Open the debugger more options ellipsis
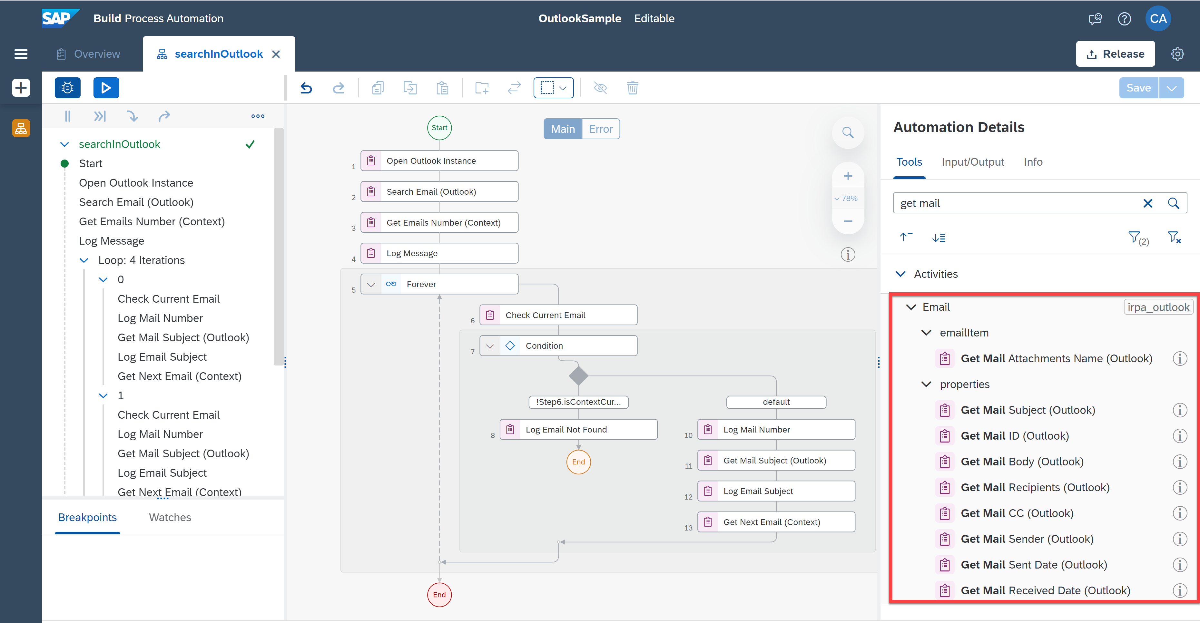The height and width of the screenshot is (623, 1200). 258,116
